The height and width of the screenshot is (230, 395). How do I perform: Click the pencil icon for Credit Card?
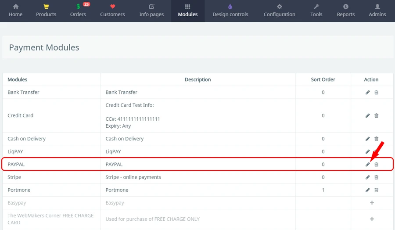click(x=368, y=115)
